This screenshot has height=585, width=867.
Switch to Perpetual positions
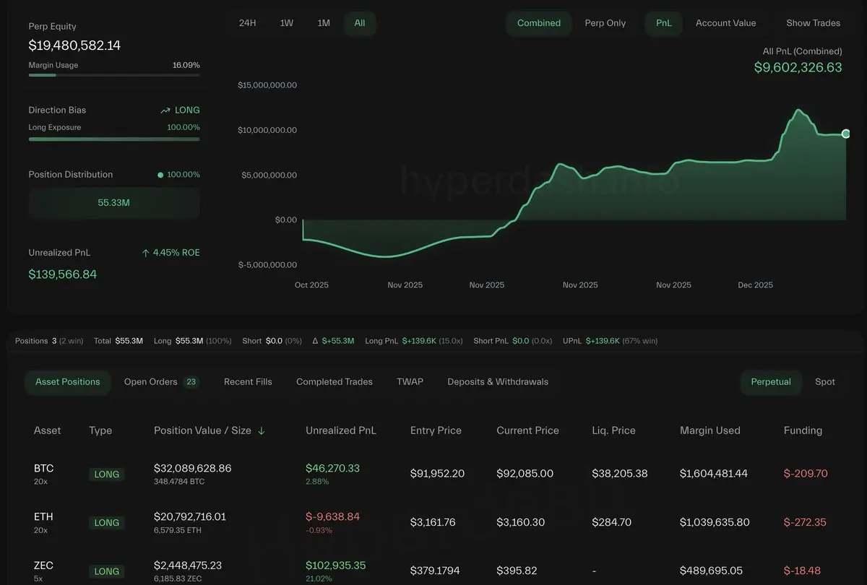[771, 382]
